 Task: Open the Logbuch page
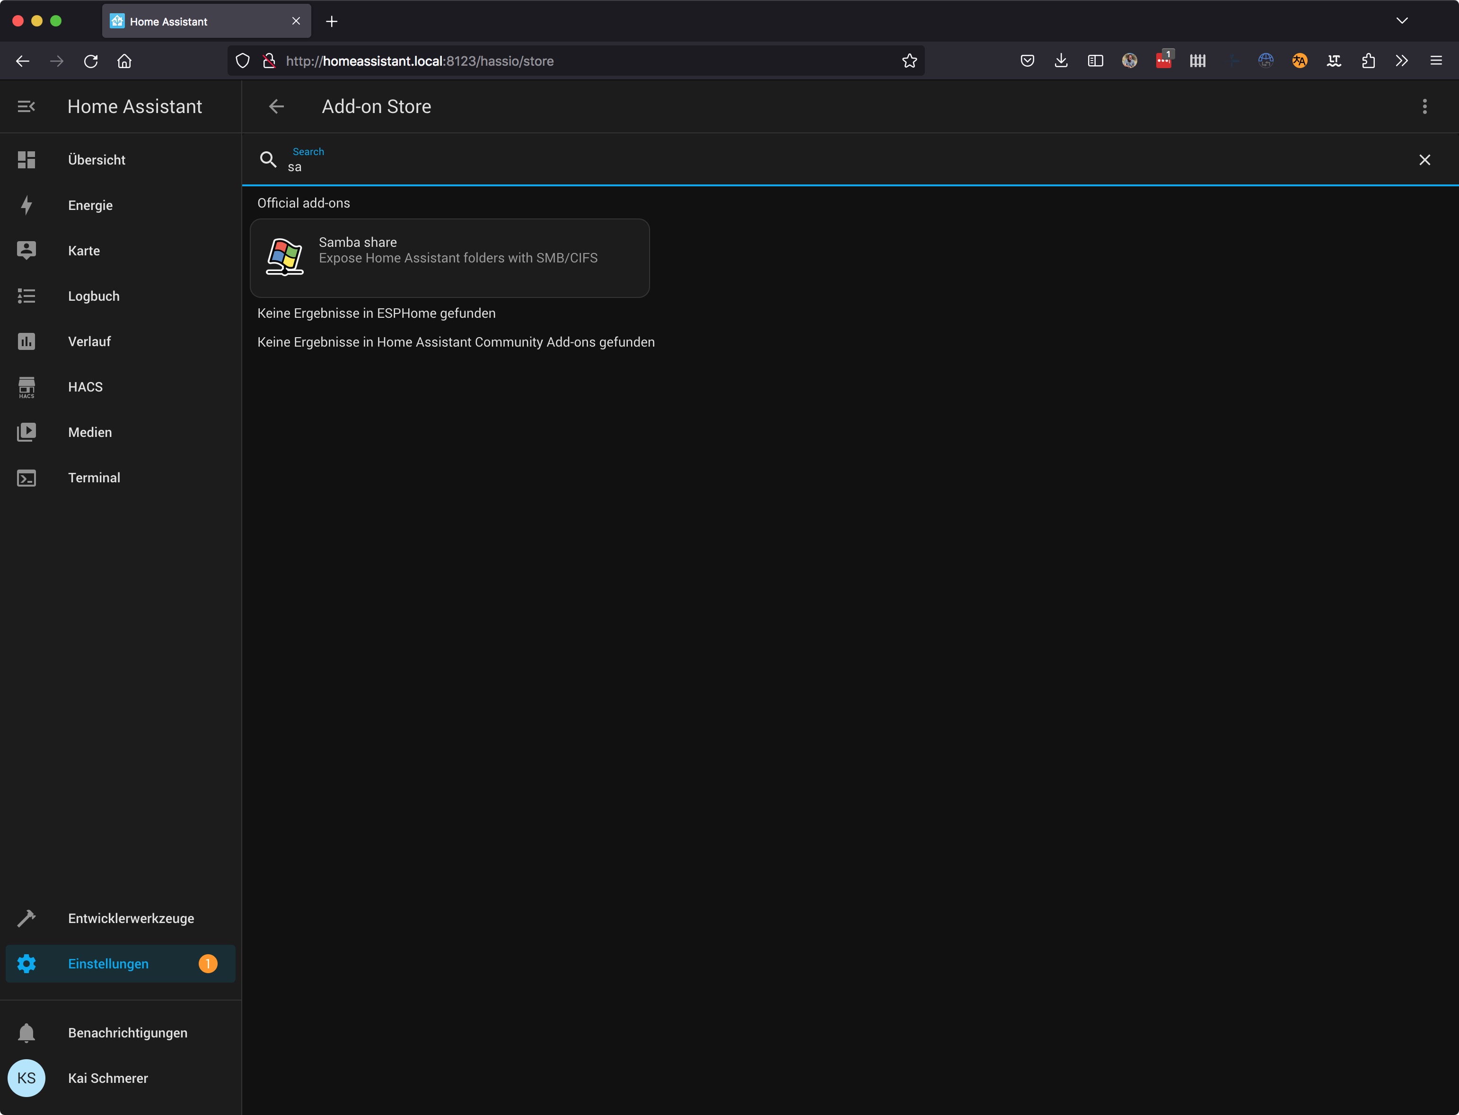point(94,296)
